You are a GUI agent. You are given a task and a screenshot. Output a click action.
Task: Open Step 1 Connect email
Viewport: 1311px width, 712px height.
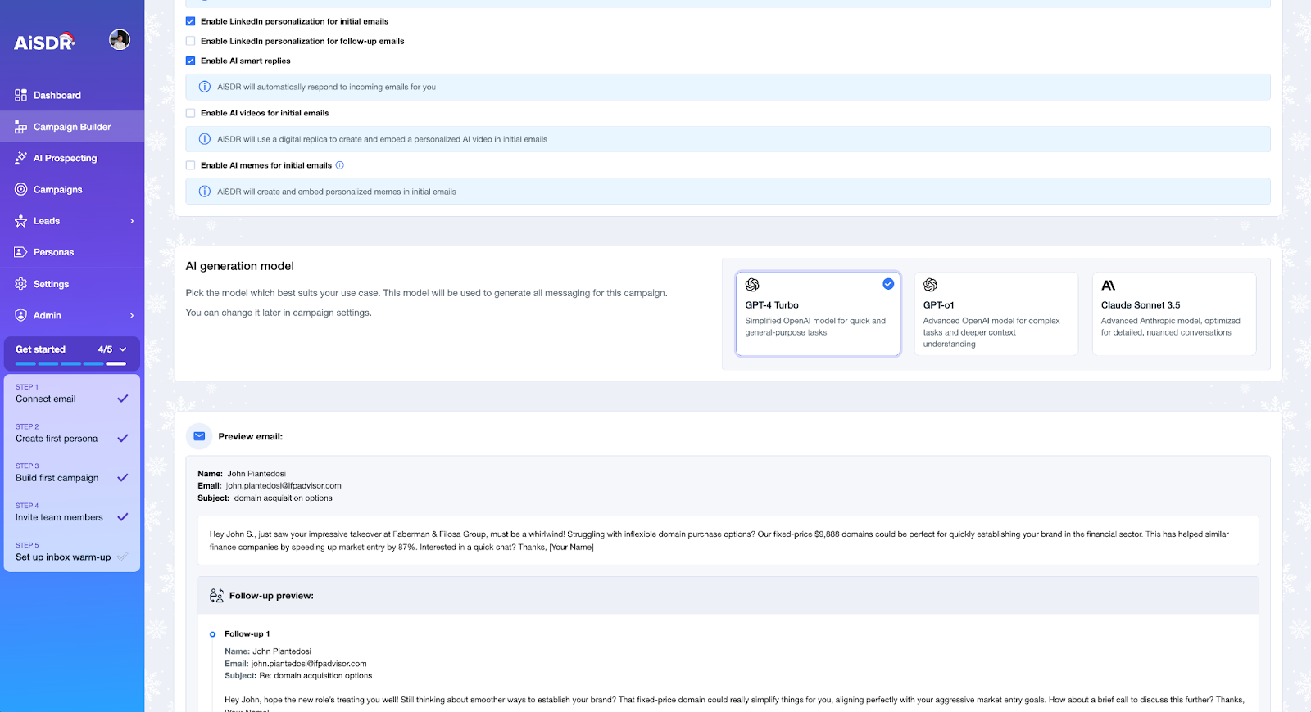click(x=72, y=394)
